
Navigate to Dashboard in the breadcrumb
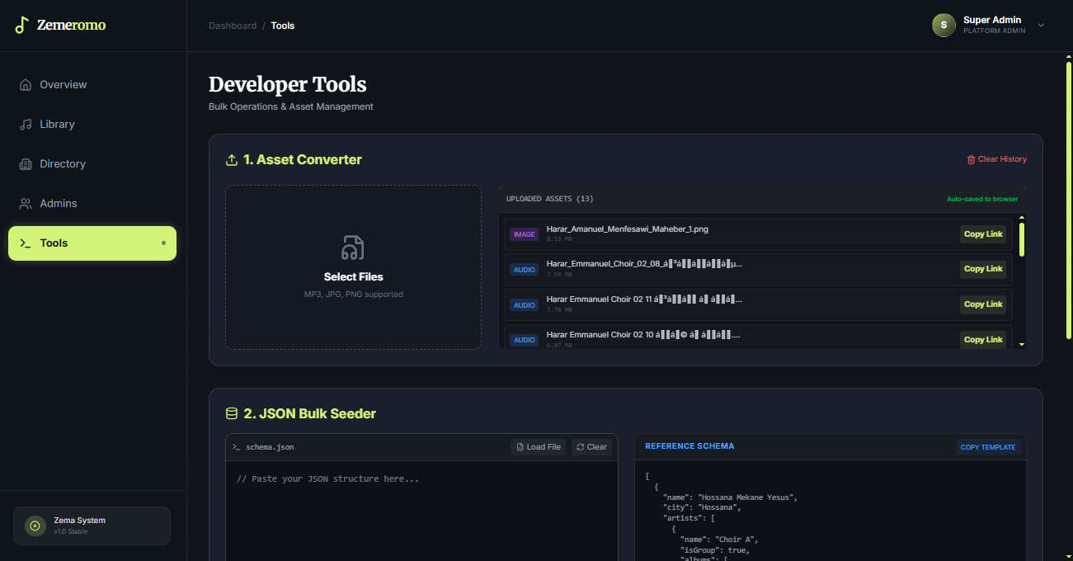pos(233,26)
